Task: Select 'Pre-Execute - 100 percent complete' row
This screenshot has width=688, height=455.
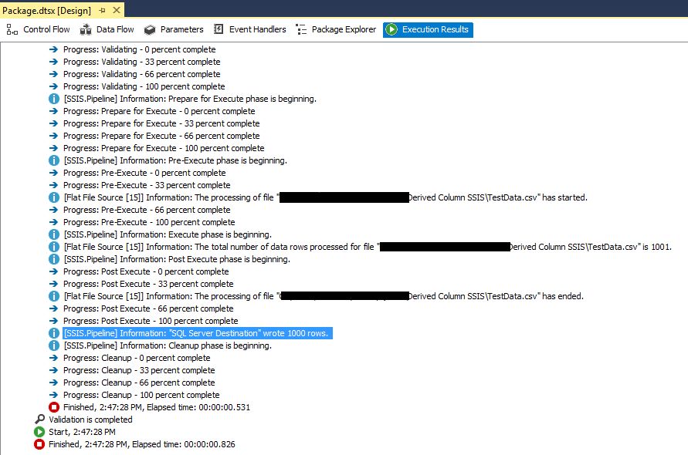Action: tap(149, 222)
